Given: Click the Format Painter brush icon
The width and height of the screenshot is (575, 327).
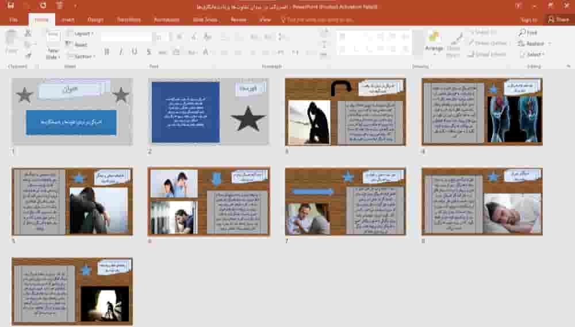Looking at the screenshot, I should coord(28,55).
